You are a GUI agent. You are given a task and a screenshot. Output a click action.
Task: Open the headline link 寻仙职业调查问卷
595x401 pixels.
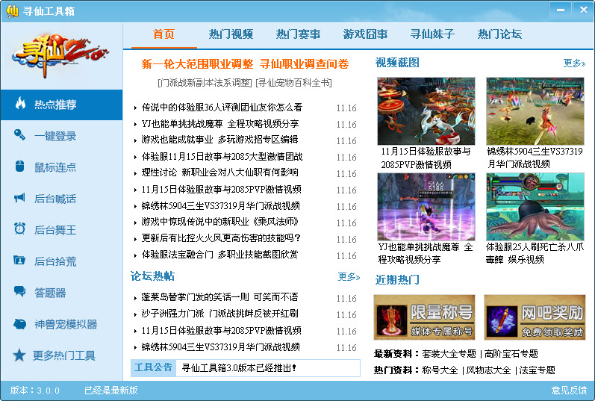(x=305, y=63)
